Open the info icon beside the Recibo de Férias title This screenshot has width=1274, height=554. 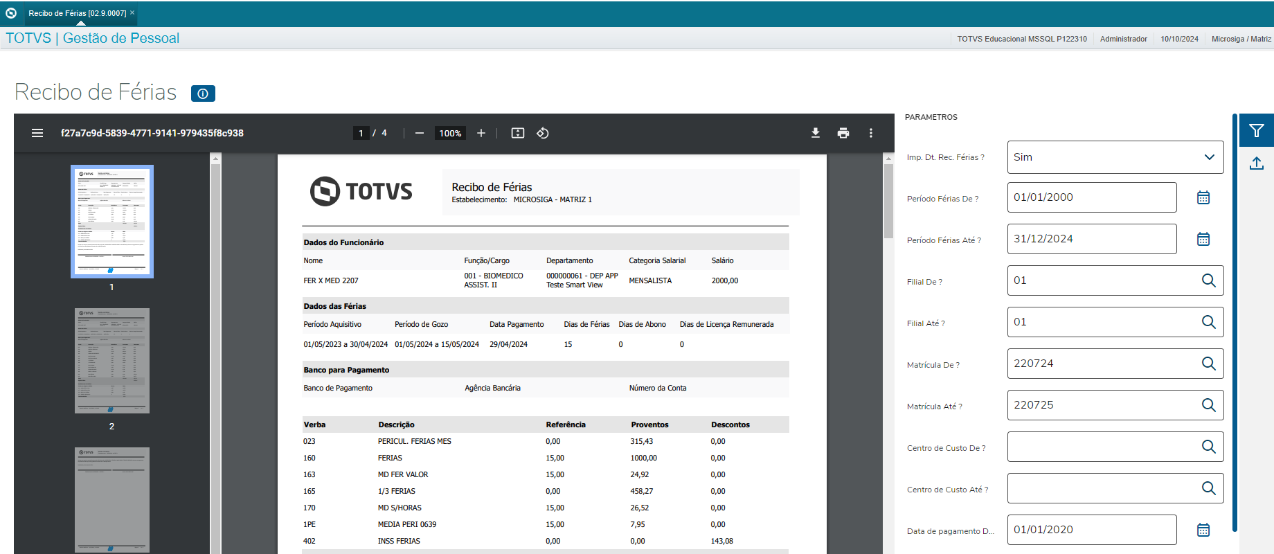203,93
